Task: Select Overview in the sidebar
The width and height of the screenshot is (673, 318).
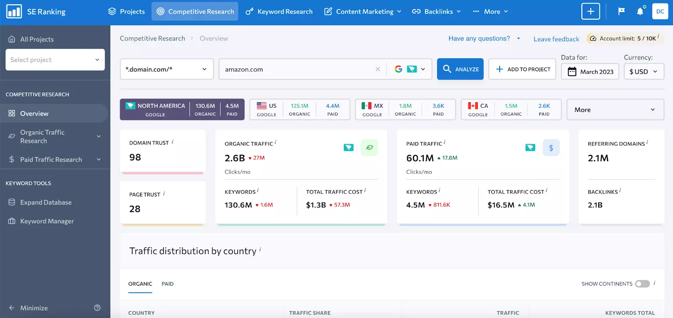Action: coord(54,113)
